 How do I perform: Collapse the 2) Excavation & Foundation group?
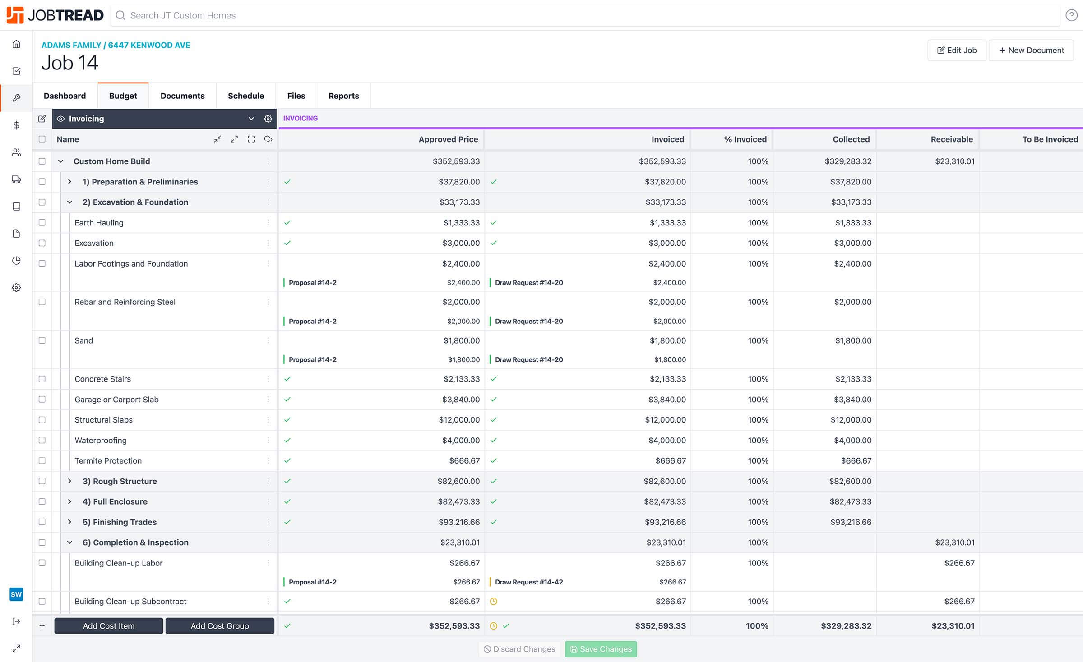tap(69, 202)
